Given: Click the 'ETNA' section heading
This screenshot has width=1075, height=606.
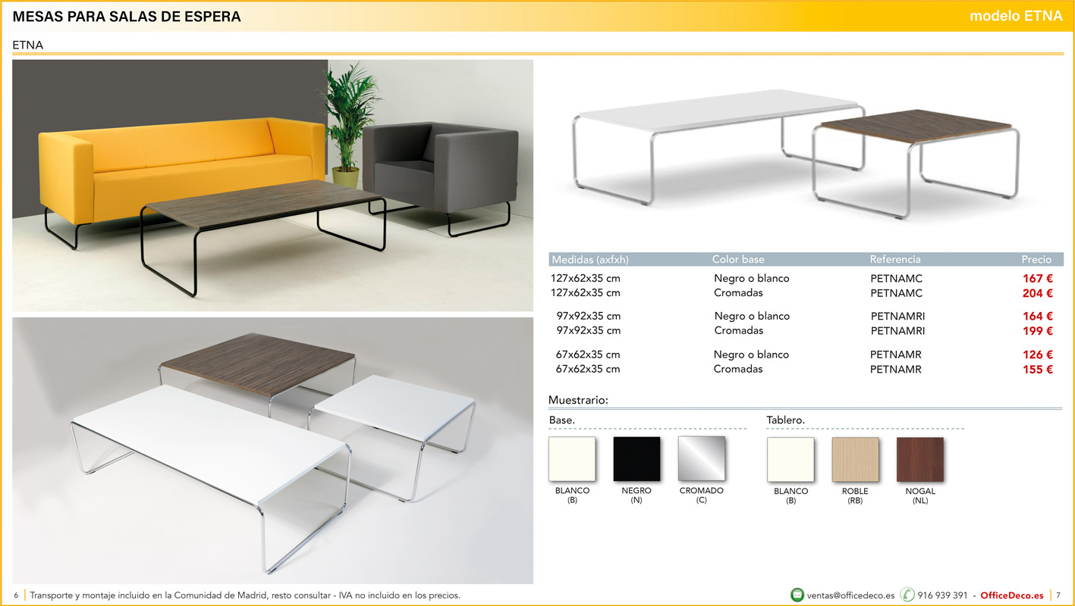Looking at the screenshot, I should coord(28,45).
